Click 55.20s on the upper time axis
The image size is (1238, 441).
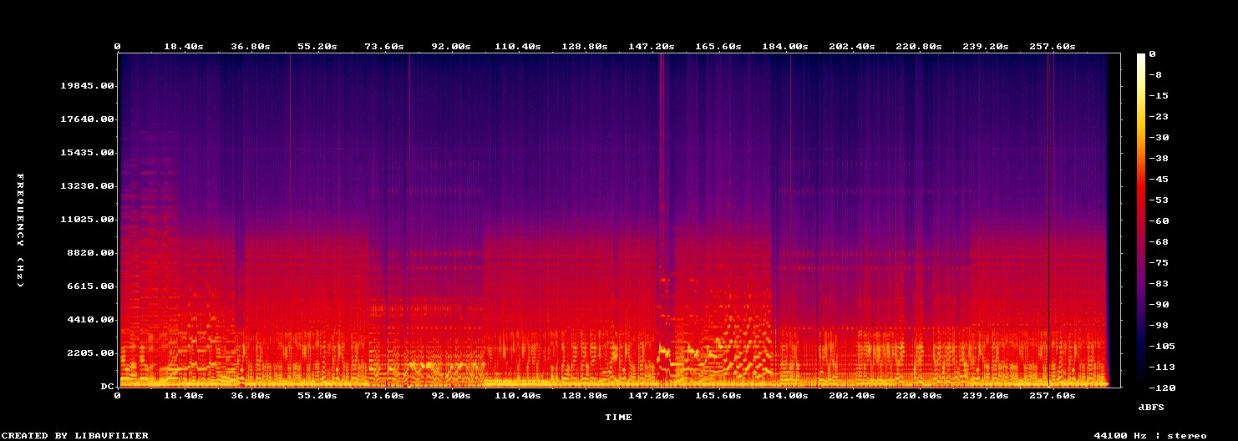(x=317, y=46)
